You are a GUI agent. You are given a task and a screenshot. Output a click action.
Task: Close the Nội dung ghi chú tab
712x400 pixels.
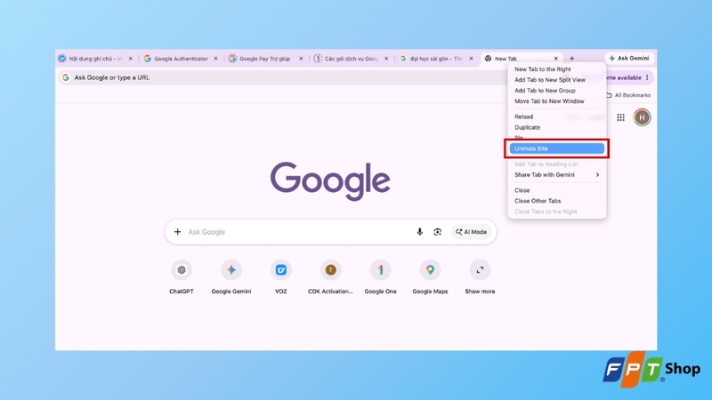click(130, 59)
